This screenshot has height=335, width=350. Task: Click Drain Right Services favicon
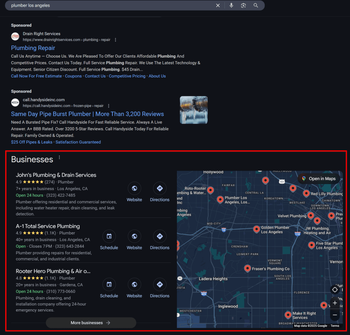(15, 36)
